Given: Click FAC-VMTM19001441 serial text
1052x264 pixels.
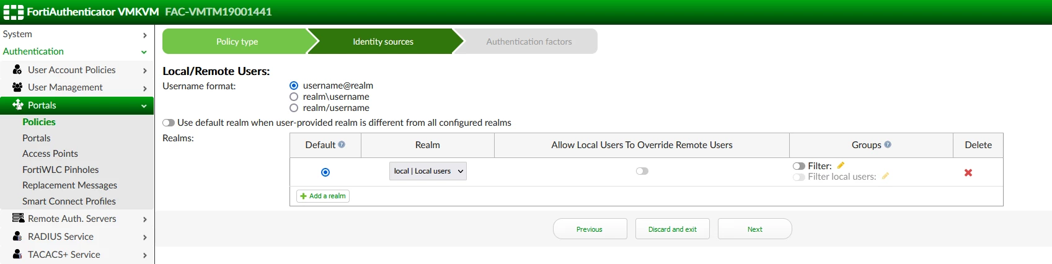Looking at the screenshot, I should click(218, 12).
